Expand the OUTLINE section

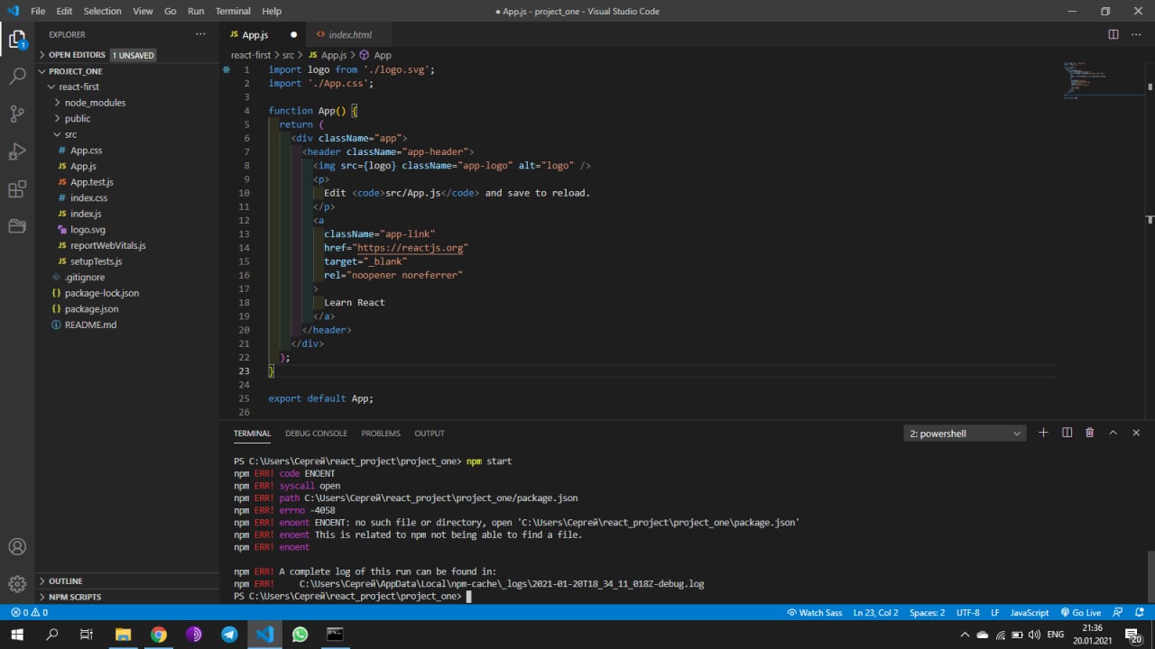coord(65,581)
